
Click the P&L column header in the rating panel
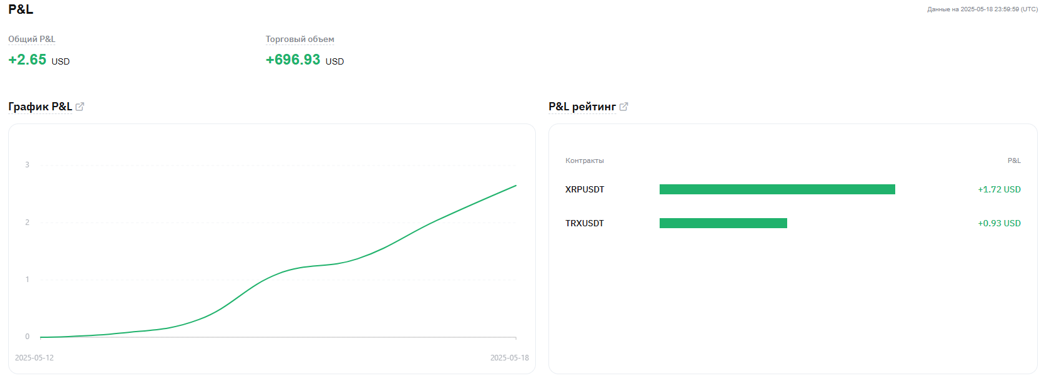(1014, 160)
